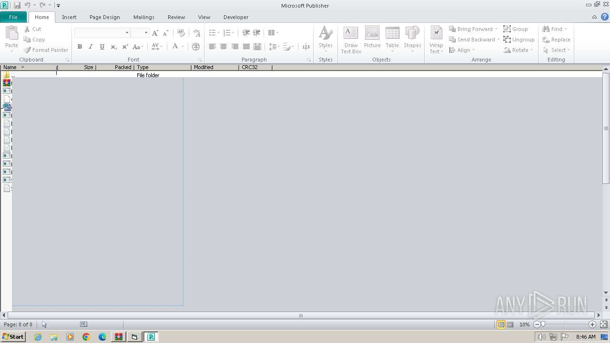Click the Replace button
This screenshot has width=610, height=343.
[556, 40]
